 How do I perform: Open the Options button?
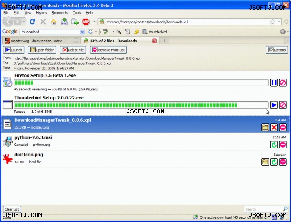point(277,50)
